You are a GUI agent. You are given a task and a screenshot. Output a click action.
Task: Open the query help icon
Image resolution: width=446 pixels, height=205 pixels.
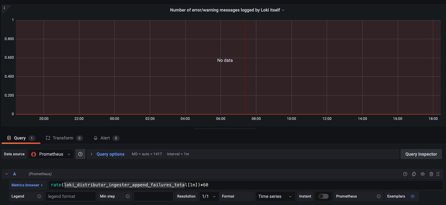click(405, 174)
